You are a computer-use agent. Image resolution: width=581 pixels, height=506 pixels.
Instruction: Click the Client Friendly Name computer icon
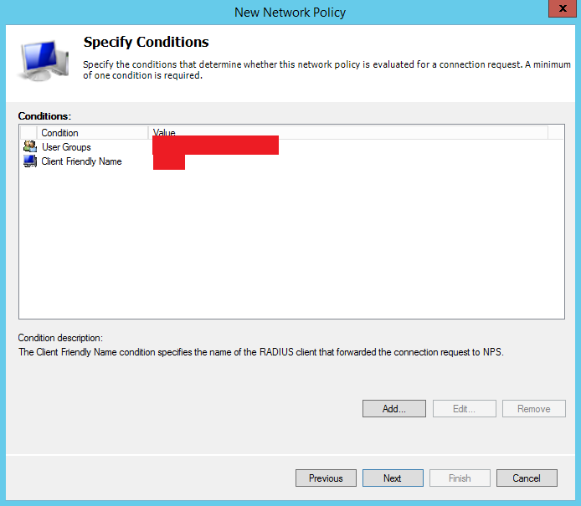[x=30, y=161]
